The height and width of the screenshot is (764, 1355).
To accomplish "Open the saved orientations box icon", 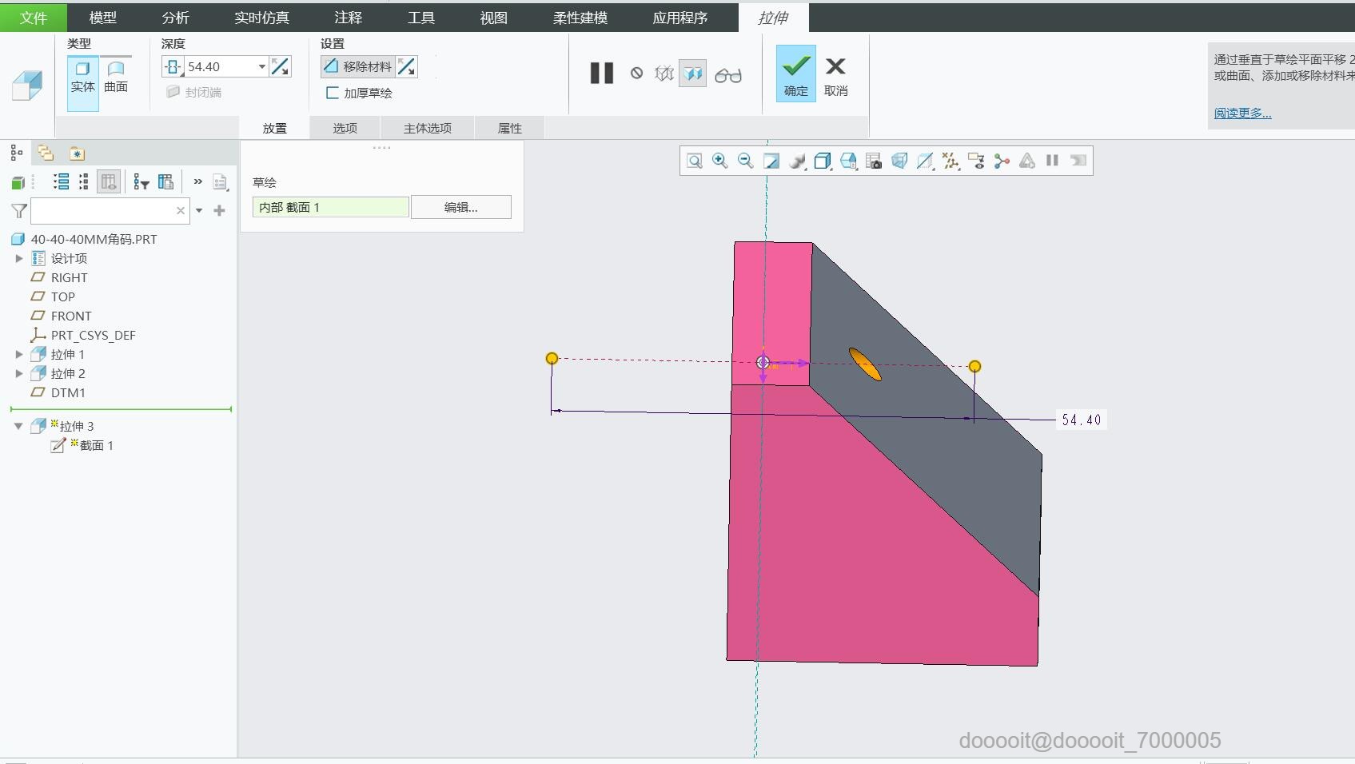I will [x=848, y=161].
